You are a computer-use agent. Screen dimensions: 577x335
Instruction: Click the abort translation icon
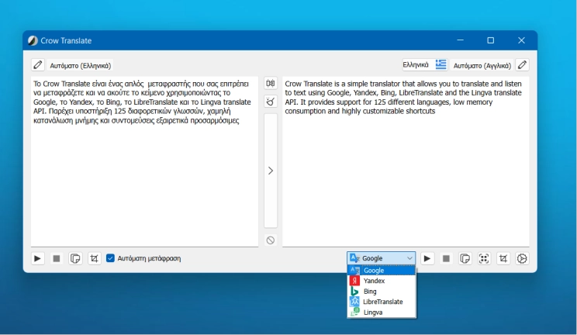(x=271, y=240)
